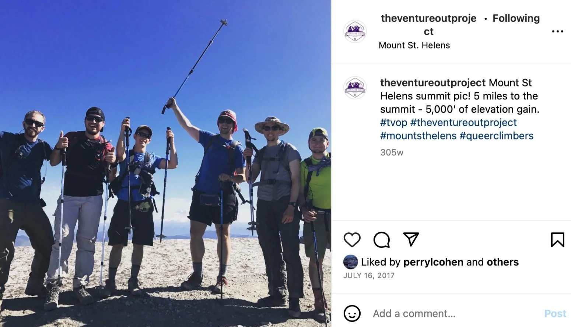Open profile avatar beside the caption

click(355, 88)
